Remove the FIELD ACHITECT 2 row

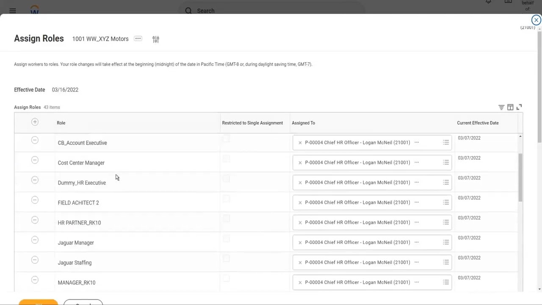tap(35, 200)
